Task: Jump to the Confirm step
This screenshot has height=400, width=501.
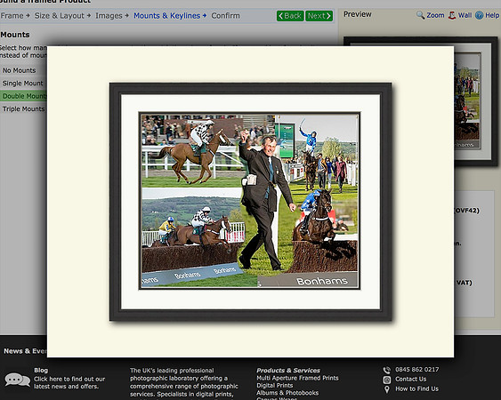Action: point(225,16)
